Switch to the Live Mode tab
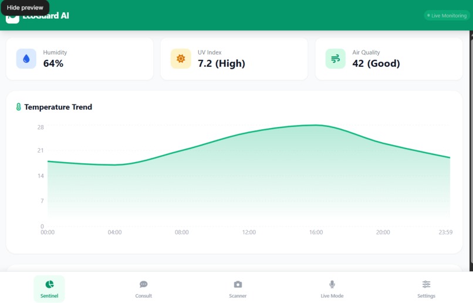The image size is (473, 303). 332,288
